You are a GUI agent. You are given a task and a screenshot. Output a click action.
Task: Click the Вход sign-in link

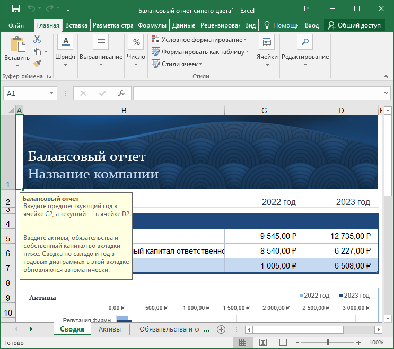(312, 25)
